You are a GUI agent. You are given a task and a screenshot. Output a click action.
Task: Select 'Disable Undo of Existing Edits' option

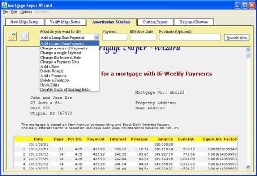69,89
